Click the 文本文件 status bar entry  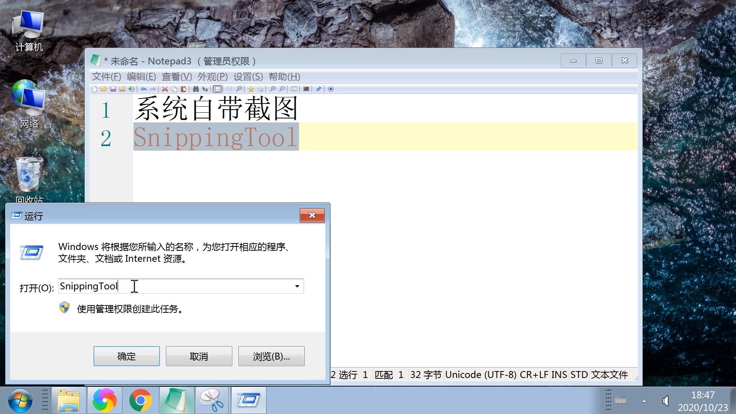click(609, 375)
